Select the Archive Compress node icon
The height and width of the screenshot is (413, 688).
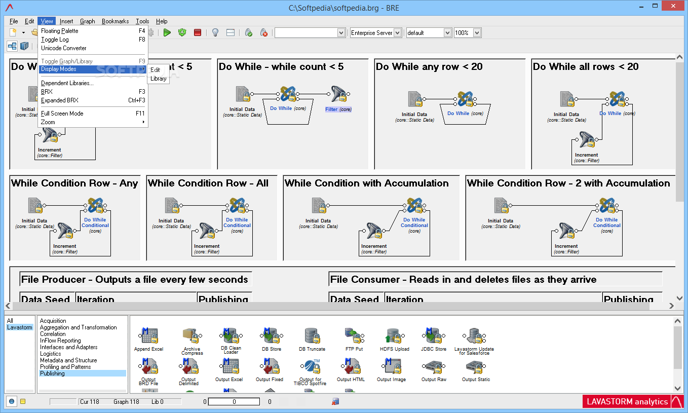click(x=191, y=336)
